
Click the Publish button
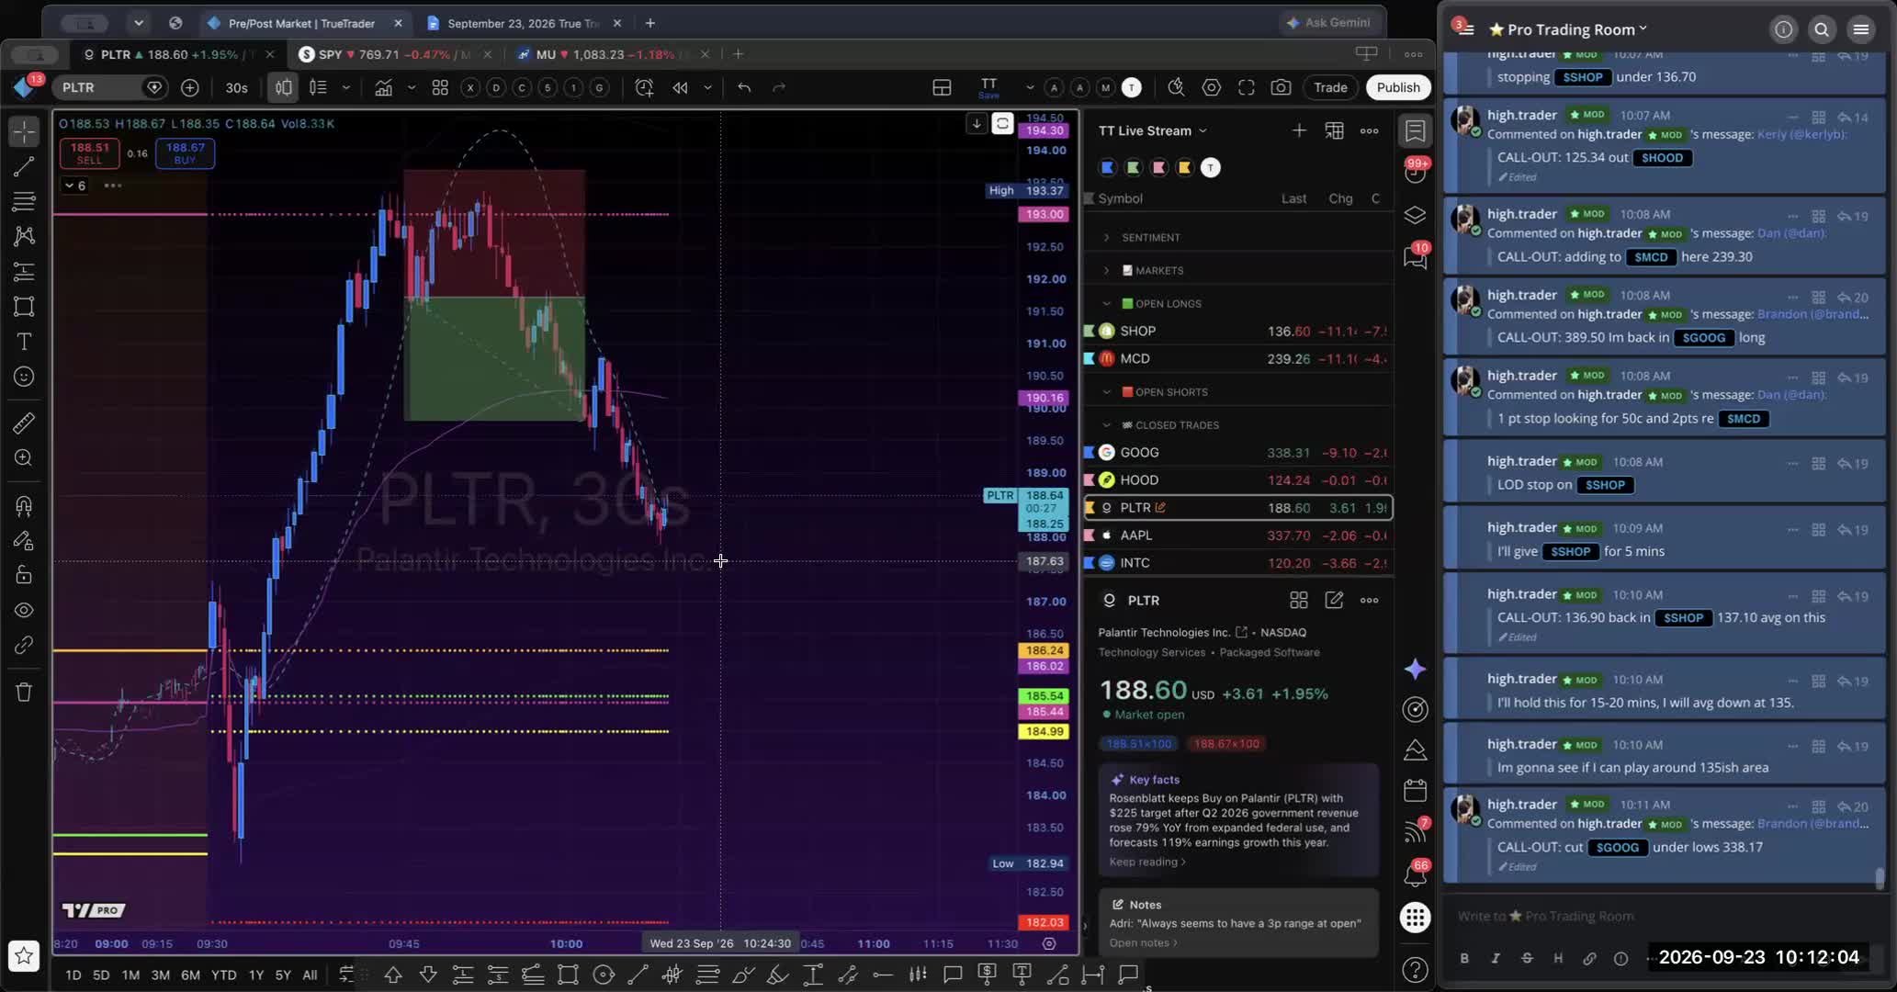(x=1398, y=87)
